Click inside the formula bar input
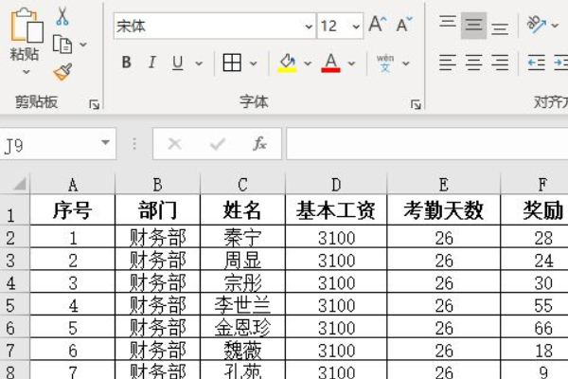Screen dimensions: 568x379 [428, 144]
